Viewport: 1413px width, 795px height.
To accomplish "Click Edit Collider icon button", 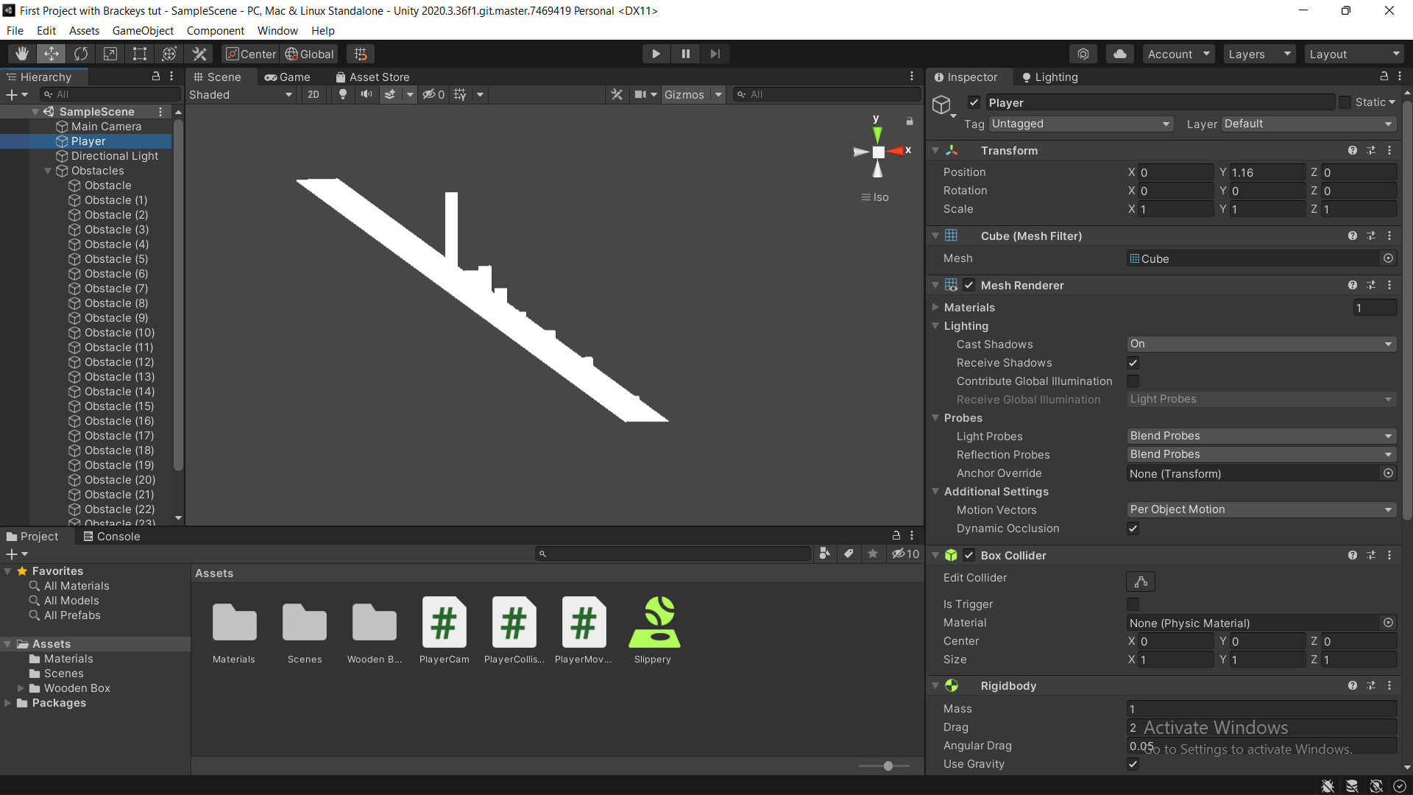I will coord(1140,582).
